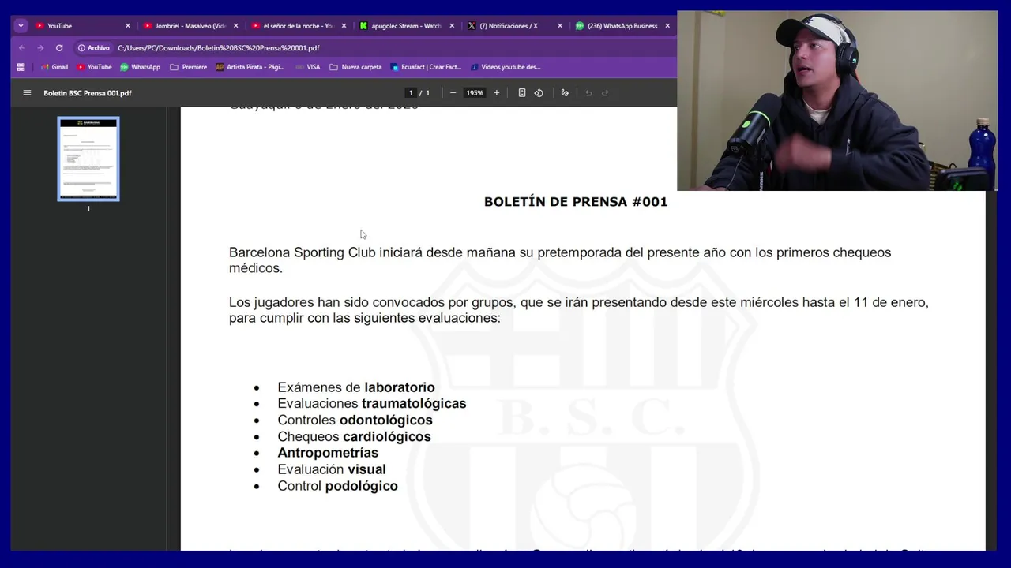The image size is (1011, 568).
Task: Open the tab search dropdown arrow
Action: [x=21, y=26]
